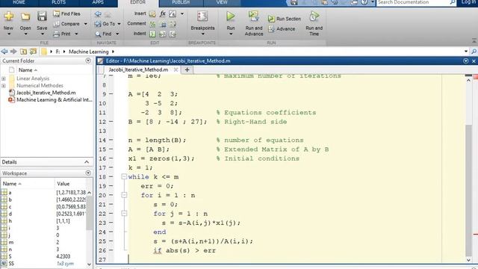
Task: Toggle breakpoint on line 21
Action: tap(111, 204)
